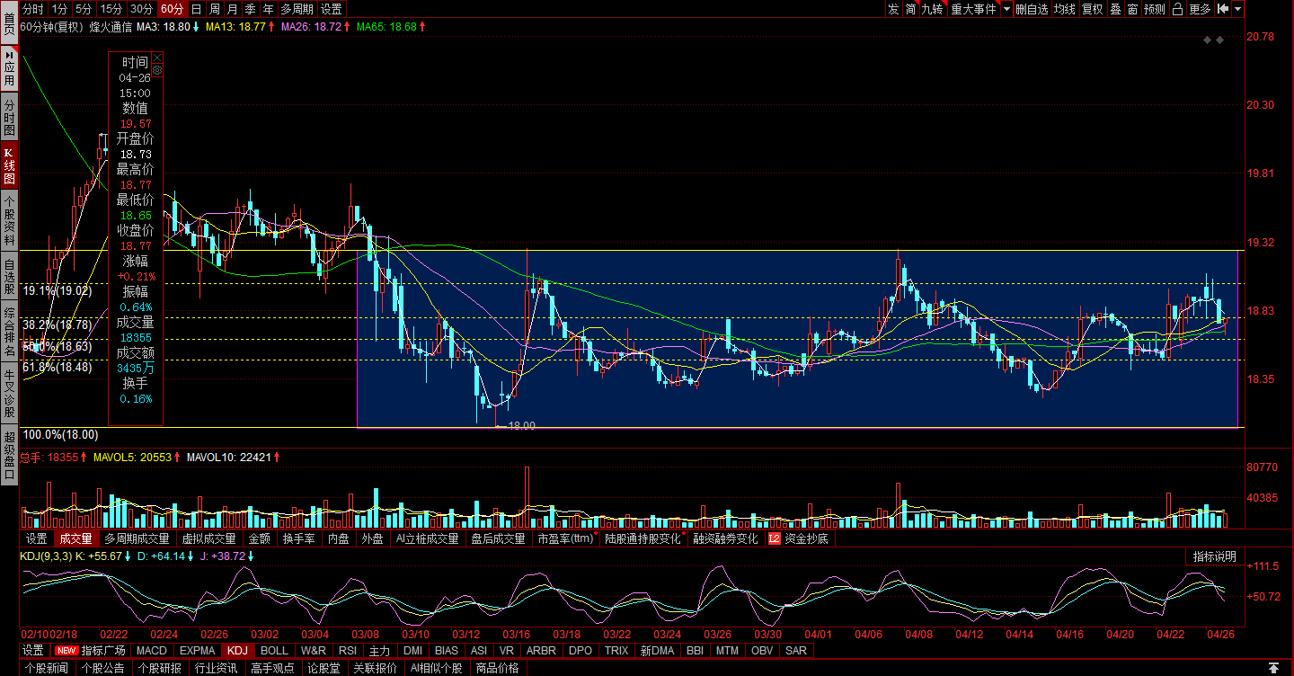This screenshot has height=676, width=1294.
Task: Toggle the 九转 indicator button
Action: point(933,9)
